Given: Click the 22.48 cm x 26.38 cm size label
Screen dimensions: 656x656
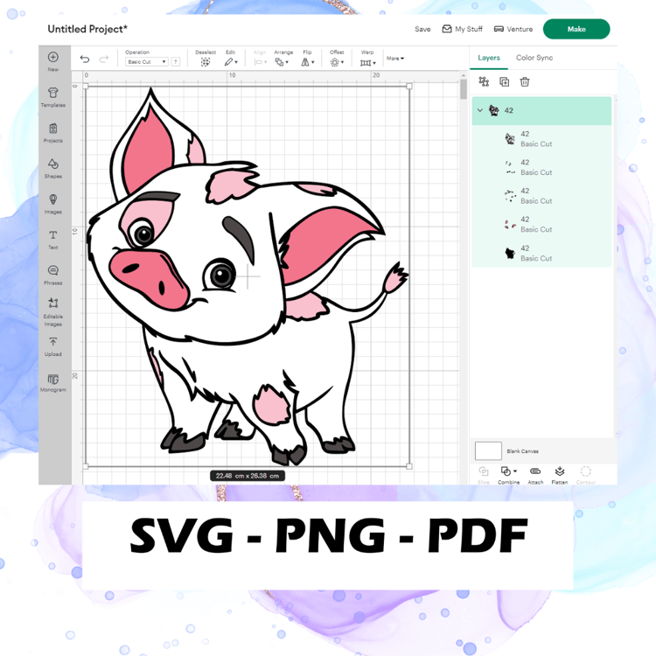Looking at the screenshot, I should coord(248,476).
